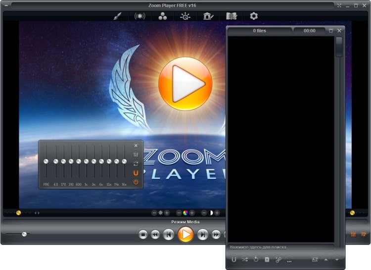Adjust the 170 Hz equalizer slider
Screen dimensions: 371x270
[63, 162]
